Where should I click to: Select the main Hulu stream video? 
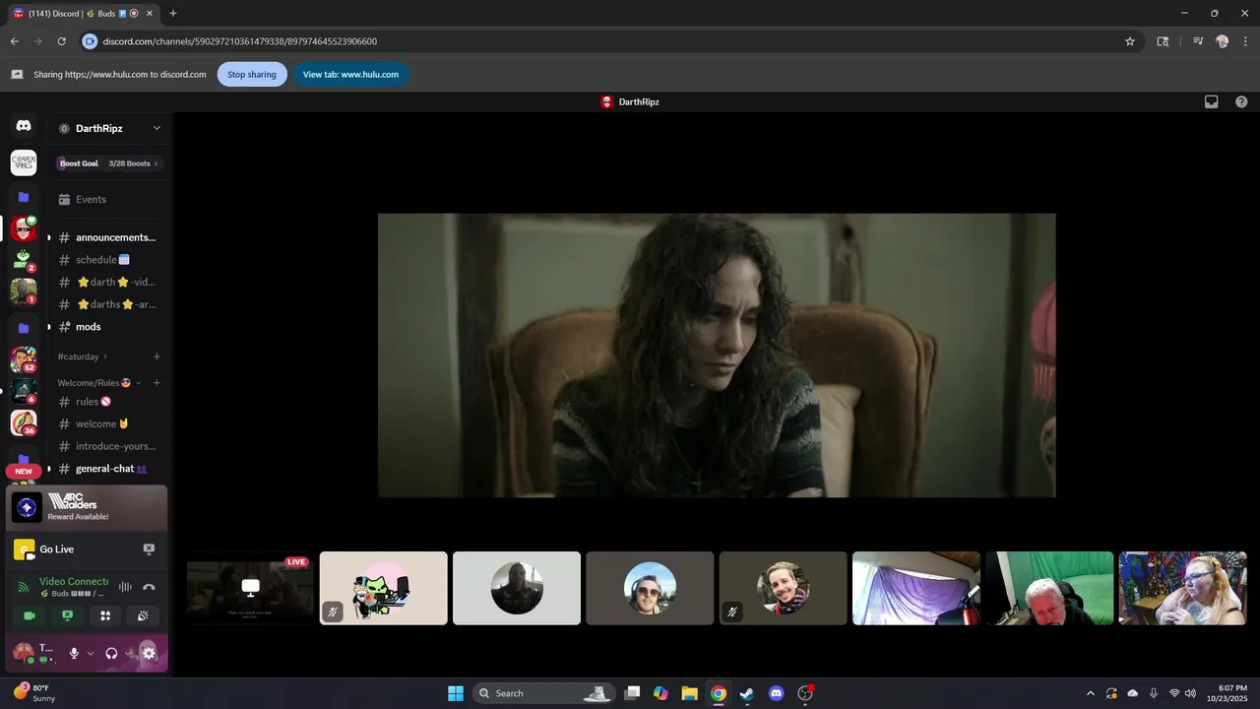(717, 355)
